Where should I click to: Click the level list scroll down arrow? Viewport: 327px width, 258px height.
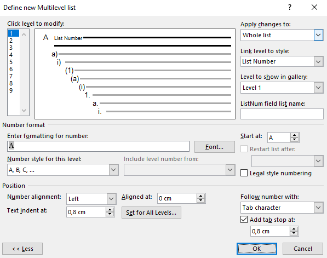tap(24, 110)
